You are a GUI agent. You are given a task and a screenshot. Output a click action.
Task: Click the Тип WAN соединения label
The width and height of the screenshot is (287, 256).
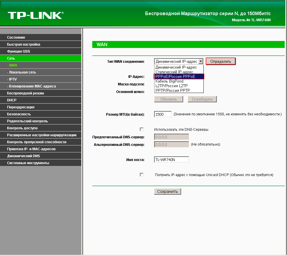pos(126,62)
